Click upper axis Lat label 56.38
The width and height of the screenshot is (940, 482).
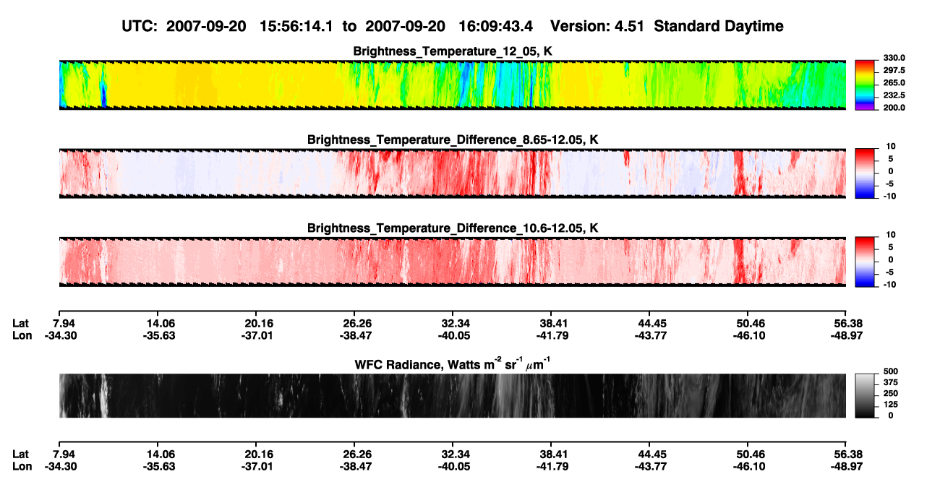[x=847, y=323]
